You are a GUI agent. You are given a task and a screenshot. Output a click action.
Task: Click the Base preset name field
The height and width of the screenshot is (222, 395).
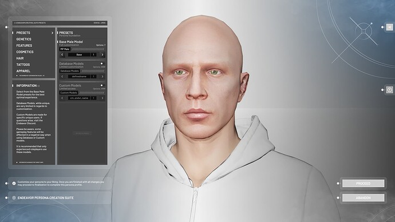(x=79, y=54)
